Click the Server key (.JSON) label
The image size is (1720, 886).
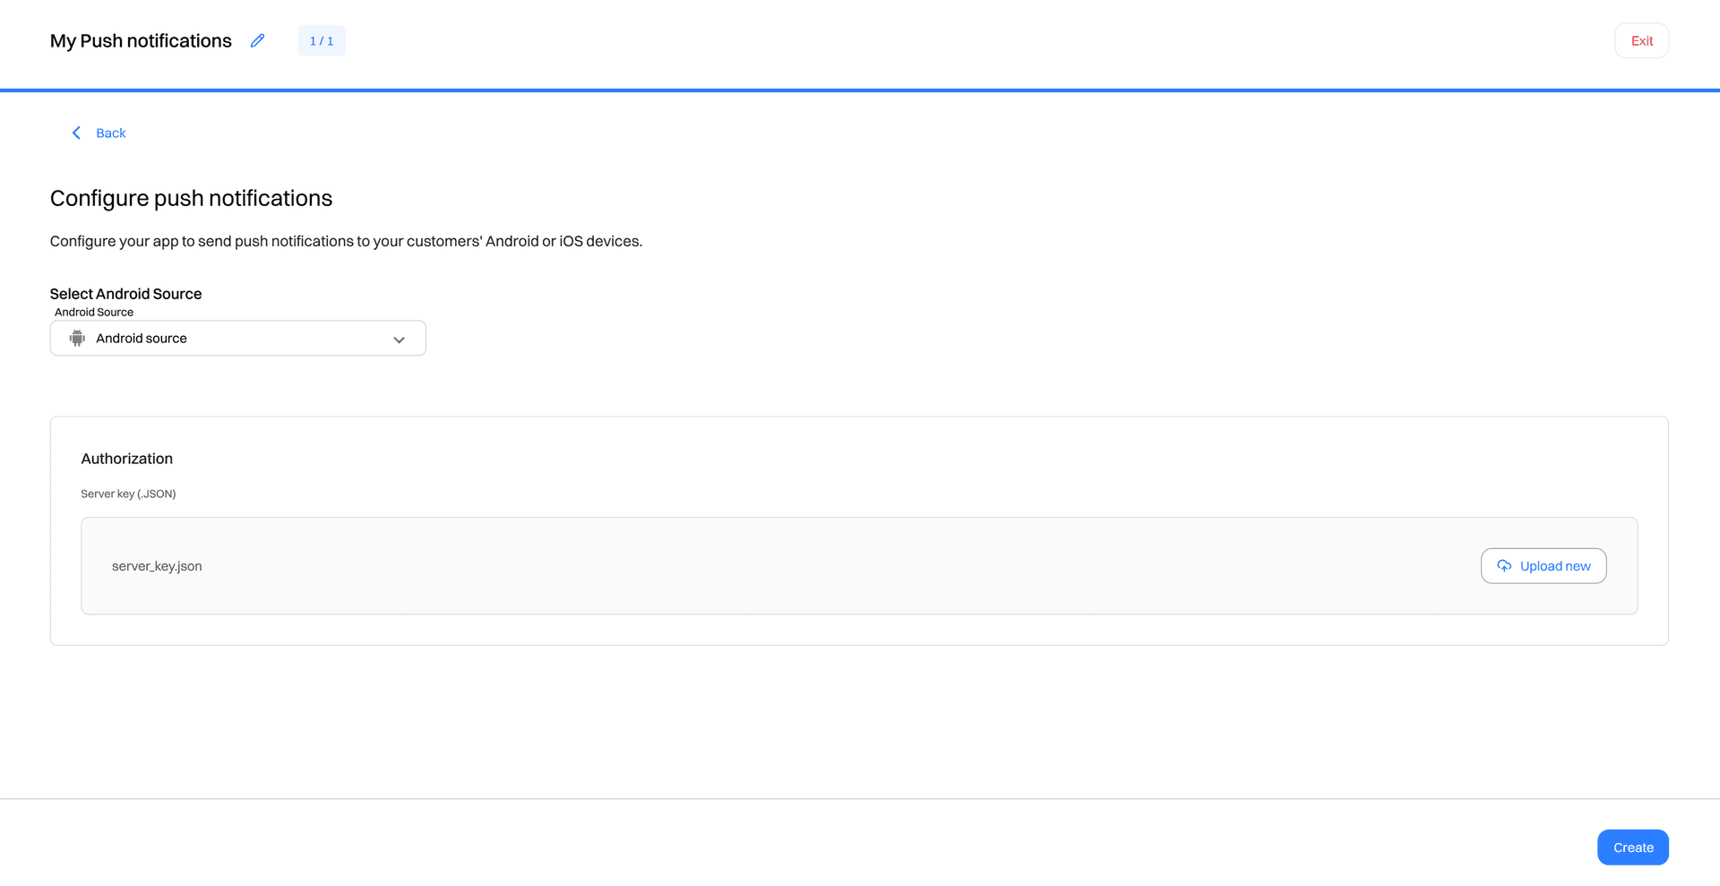[128, 494]
